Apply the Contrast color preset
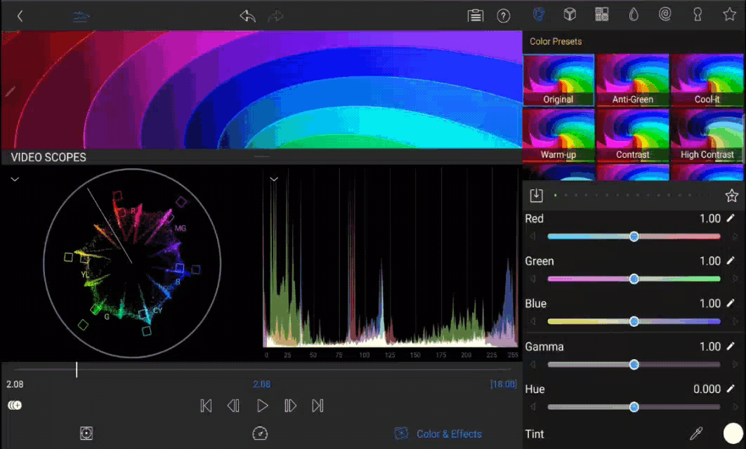 coord(633,135)
